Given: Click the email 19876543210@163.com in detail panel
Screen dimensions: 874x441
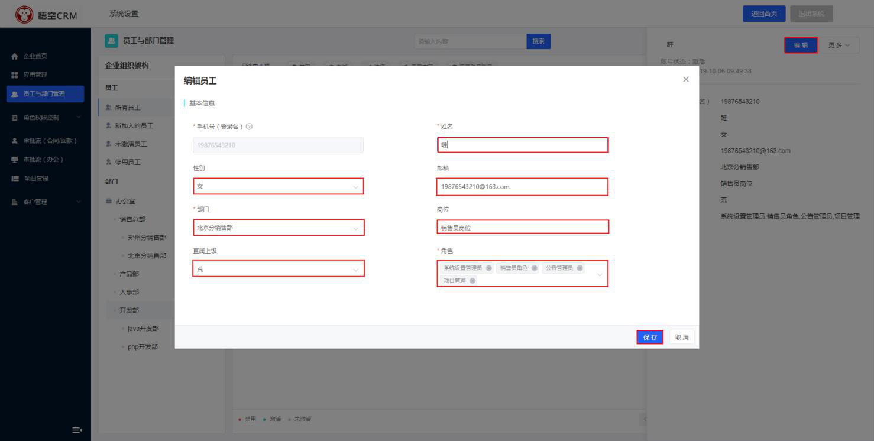Looking at the screenshot, I should [755, 151].
